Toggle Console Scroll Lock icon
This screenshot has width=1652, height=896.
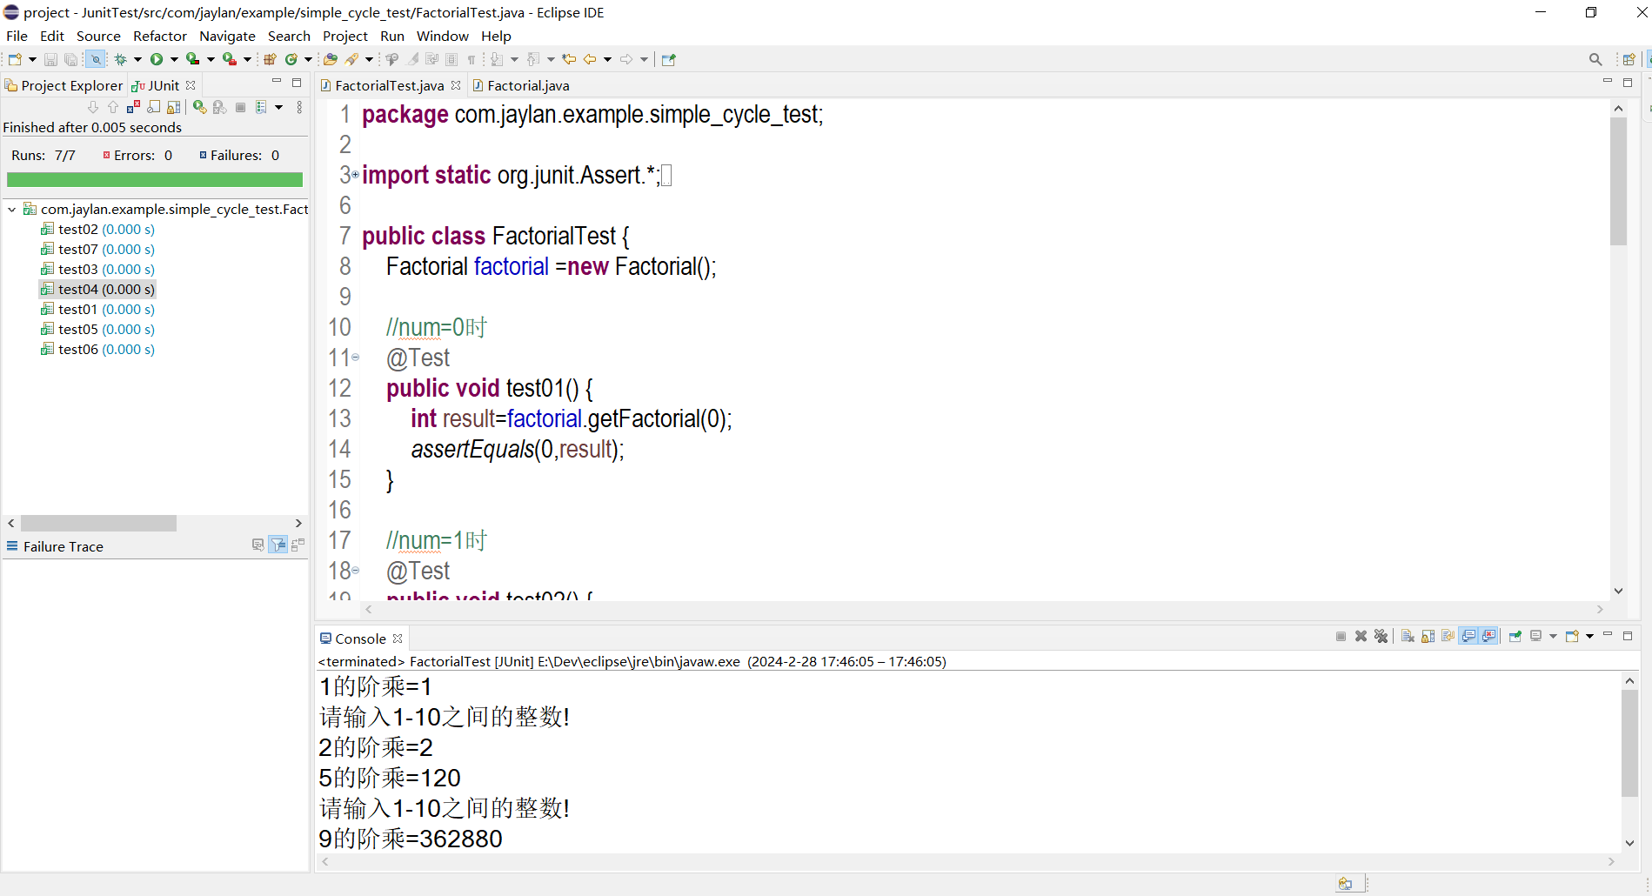pos(1428,636)
